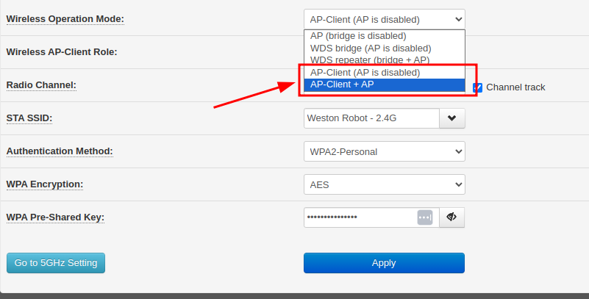Click into the WPA Pre-Shared Key field
The image size is (589, 299).
[360, 217]
